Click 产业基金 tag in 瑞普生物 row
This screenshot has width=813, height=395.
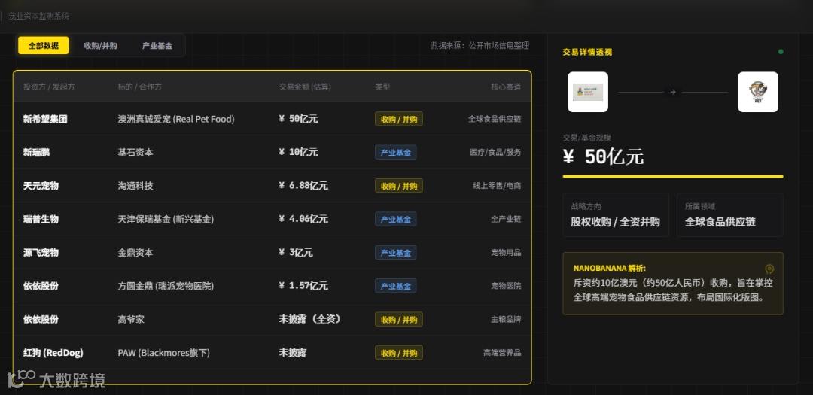[x=396, y=219]
